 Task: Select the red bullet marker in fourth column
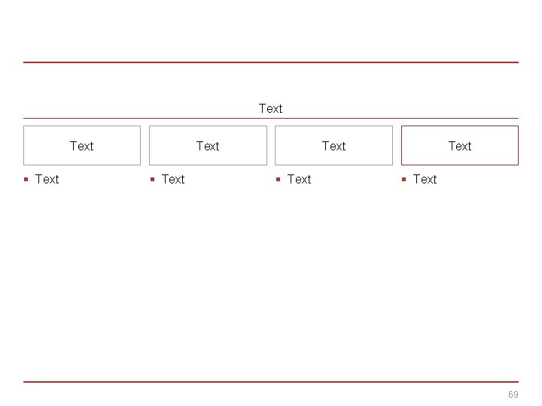[403, 179]
